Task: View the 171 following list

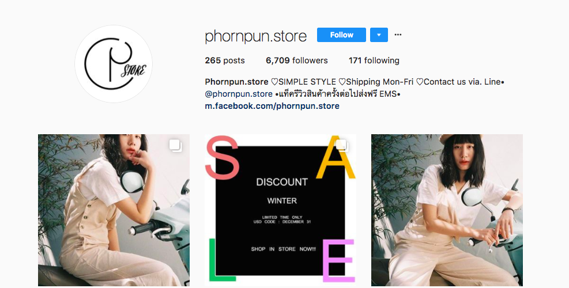Action: click(x=374, y=60)
